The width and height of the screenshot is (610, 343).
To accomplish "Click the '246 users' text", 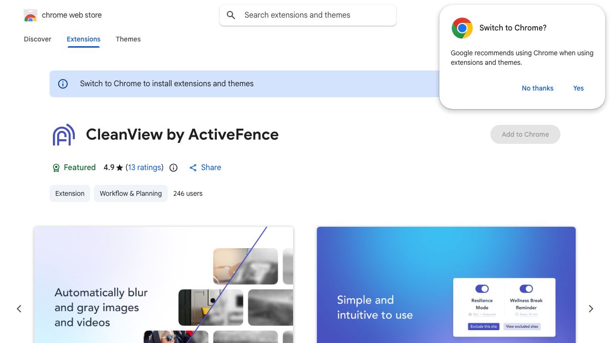I will pyautogui.click(x=188, y=193).
